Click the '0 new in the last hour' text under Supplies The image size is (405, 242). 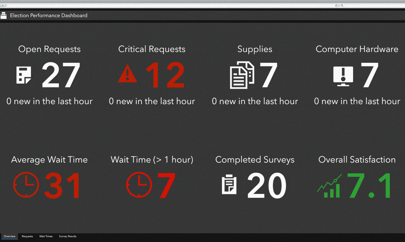coord(255,101)
